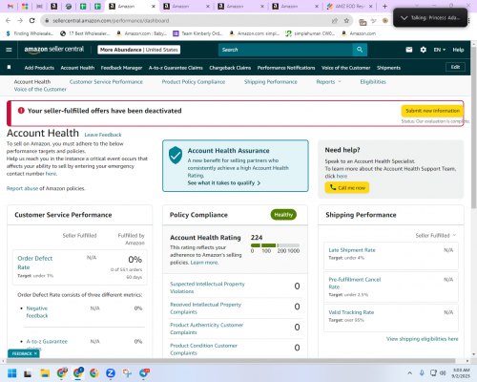477x382 pixels.
Task: Switch to the Shipping Performance tab
Action: tap(271, 82)
